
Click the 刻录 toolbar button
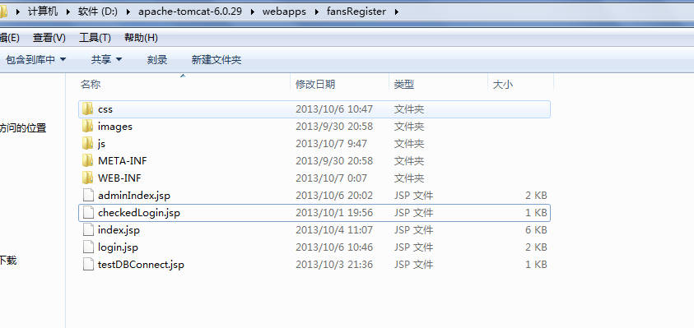(157, 59)
